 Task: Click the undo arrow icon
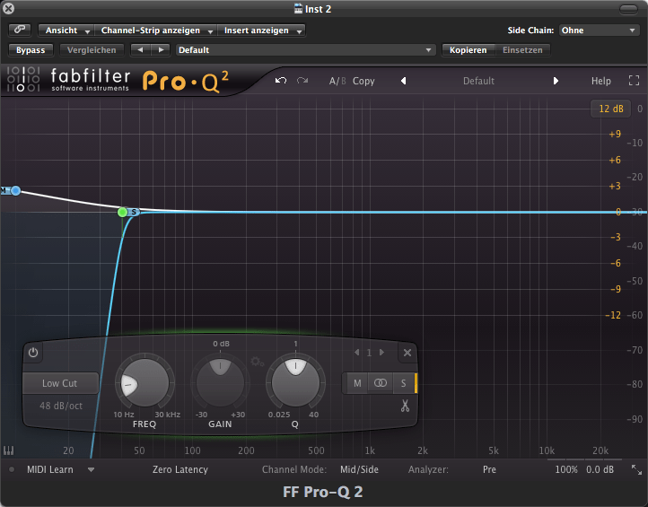(x=281, y=81)
